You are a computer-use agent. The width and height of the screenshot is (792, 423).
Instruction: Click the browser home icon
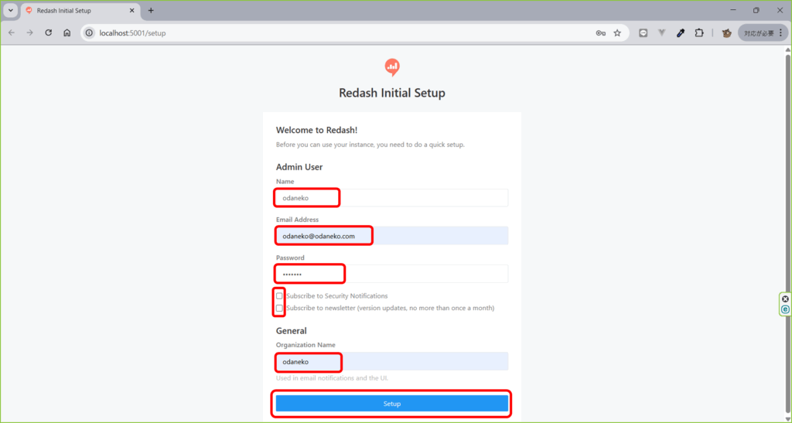67,33
